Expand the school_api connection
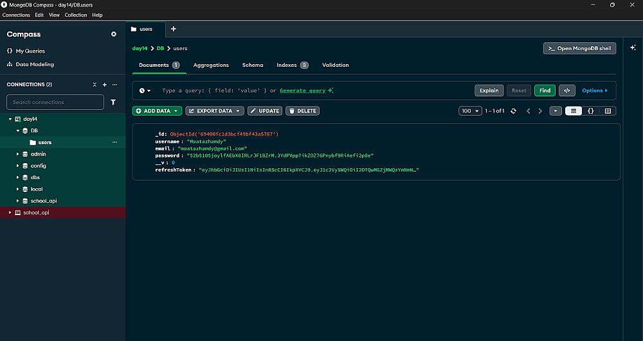643x341 pixels. [x=10, y=213]
